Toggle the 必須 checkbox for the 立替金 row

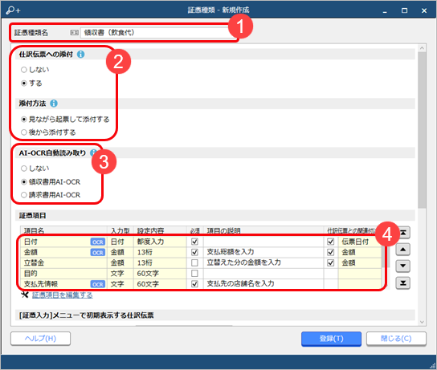[x=194, y=262]
